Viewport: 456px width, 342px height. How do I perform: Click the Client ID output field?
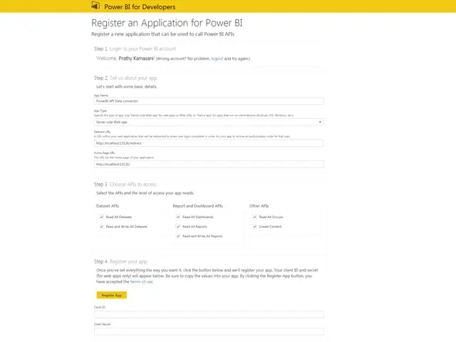pos(209,314)
